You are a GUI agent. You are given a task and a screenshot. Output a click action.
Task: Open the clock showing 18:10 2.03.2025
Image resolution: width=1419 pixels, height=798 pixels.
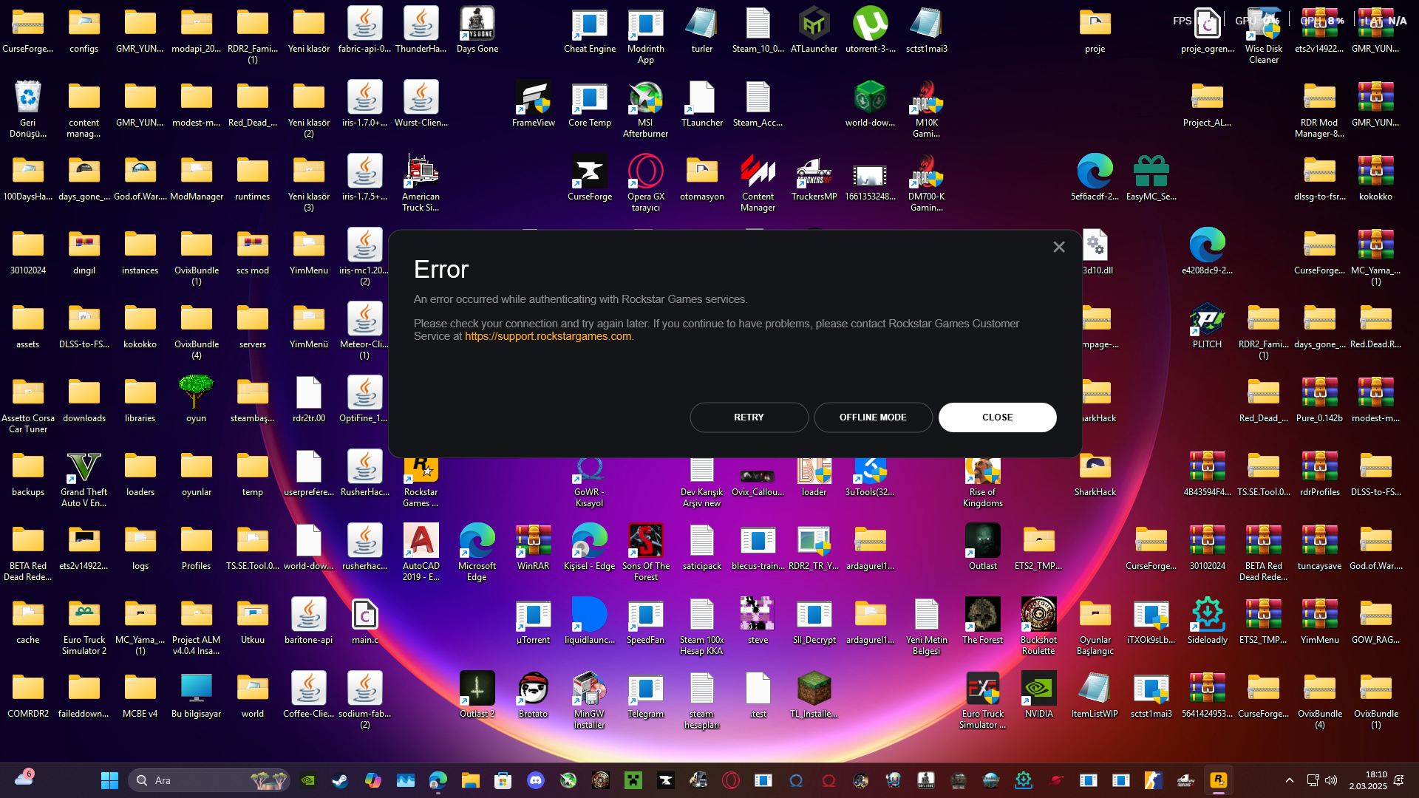click(1368, 780)
